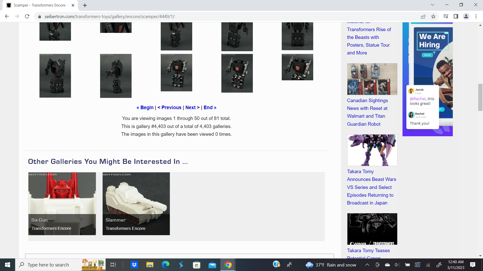Expand the tab search dropdown arrow
The width and height of the screenshot is (483, 271).
(x=432, y=5)
